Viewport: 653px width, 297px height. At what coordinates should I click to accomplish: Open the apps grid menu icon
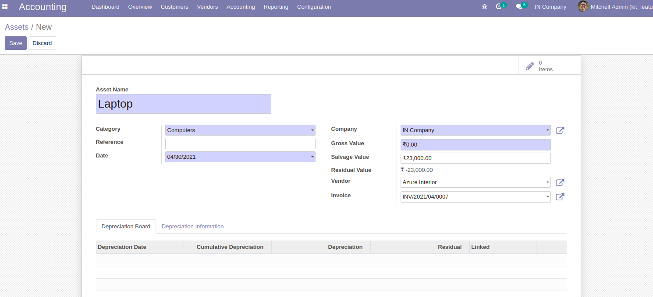point(5,7)
